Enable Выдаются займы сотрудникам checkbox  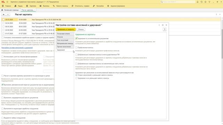click(2, 118)
